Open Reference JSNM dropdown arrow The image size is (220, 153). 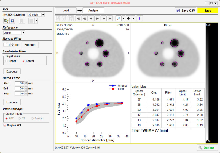[23, 33]
